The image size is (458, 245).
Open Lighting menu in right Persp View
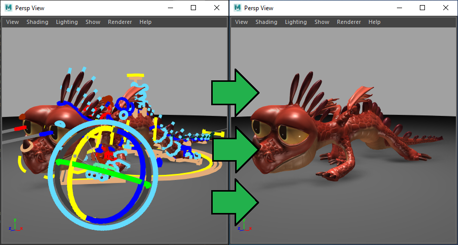pyautogui.click(x=296, y=22)
